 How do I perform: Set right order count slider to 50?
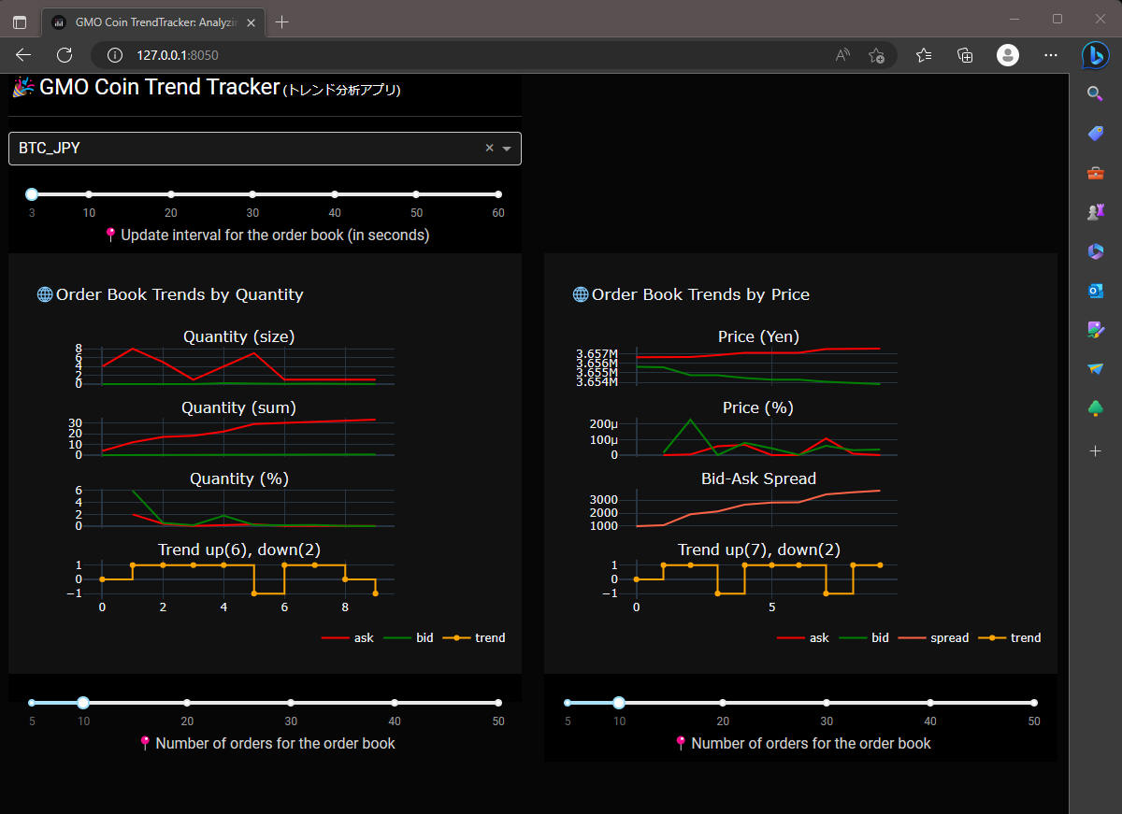point(1034,703)
